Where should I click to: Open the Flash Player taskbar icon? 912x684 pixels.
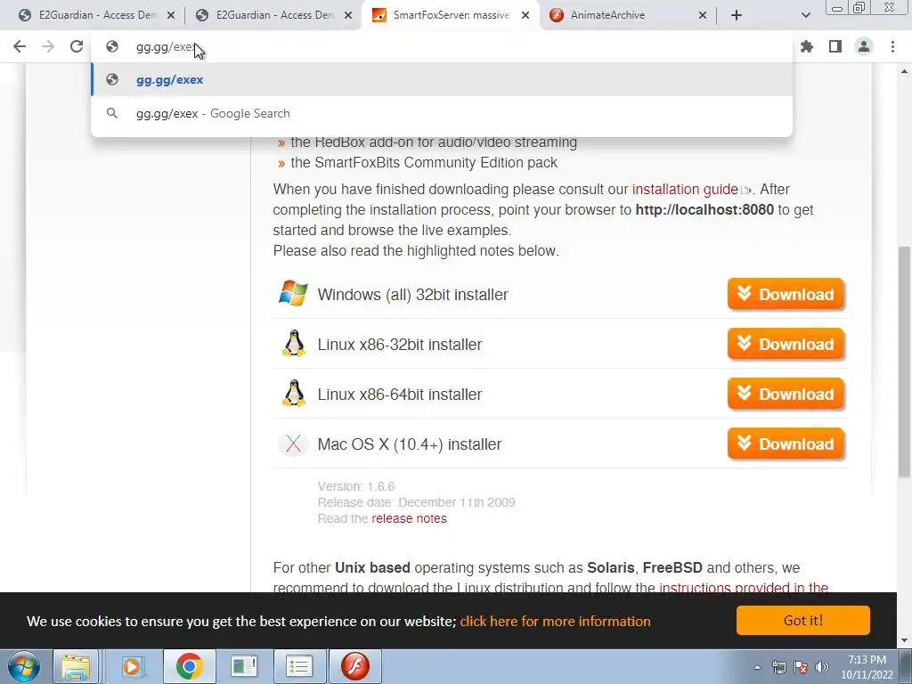coord(354,666)
